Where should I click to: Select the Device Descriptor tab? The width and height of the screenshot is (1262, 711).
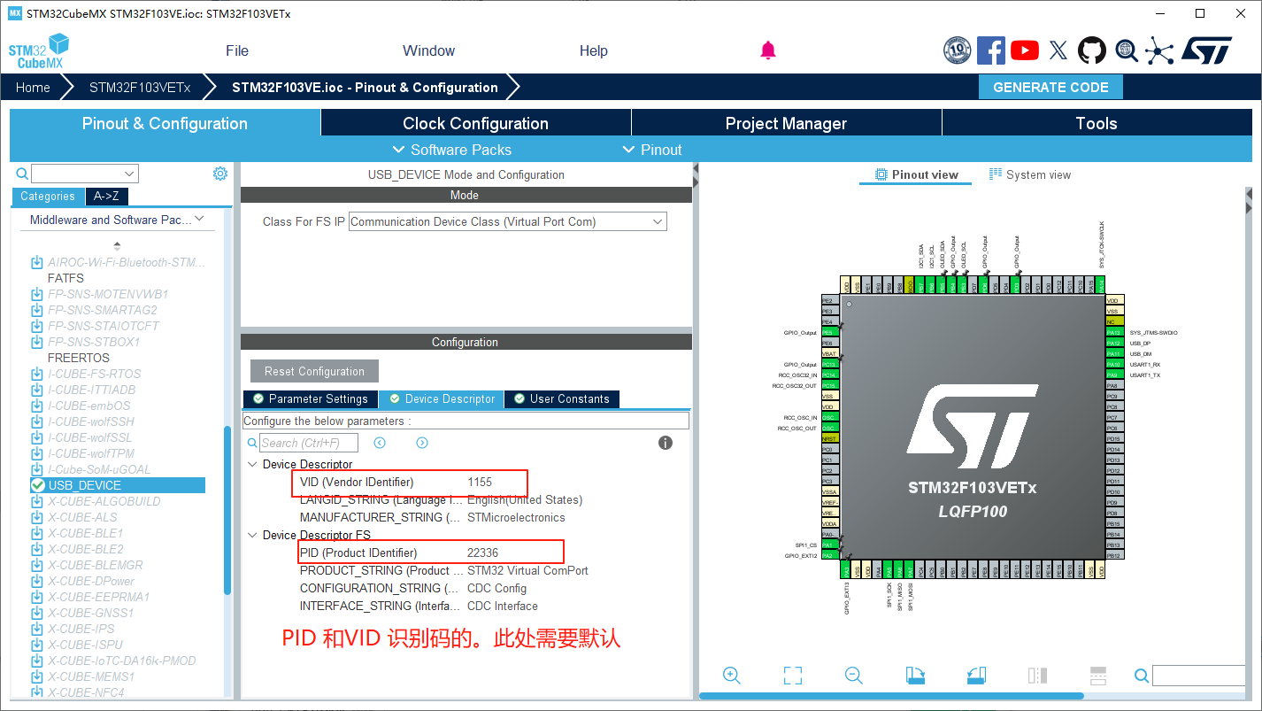(x=442, y=398)
